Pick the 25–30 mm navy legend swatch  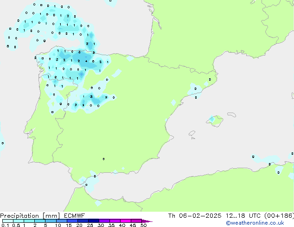point(93,221)
